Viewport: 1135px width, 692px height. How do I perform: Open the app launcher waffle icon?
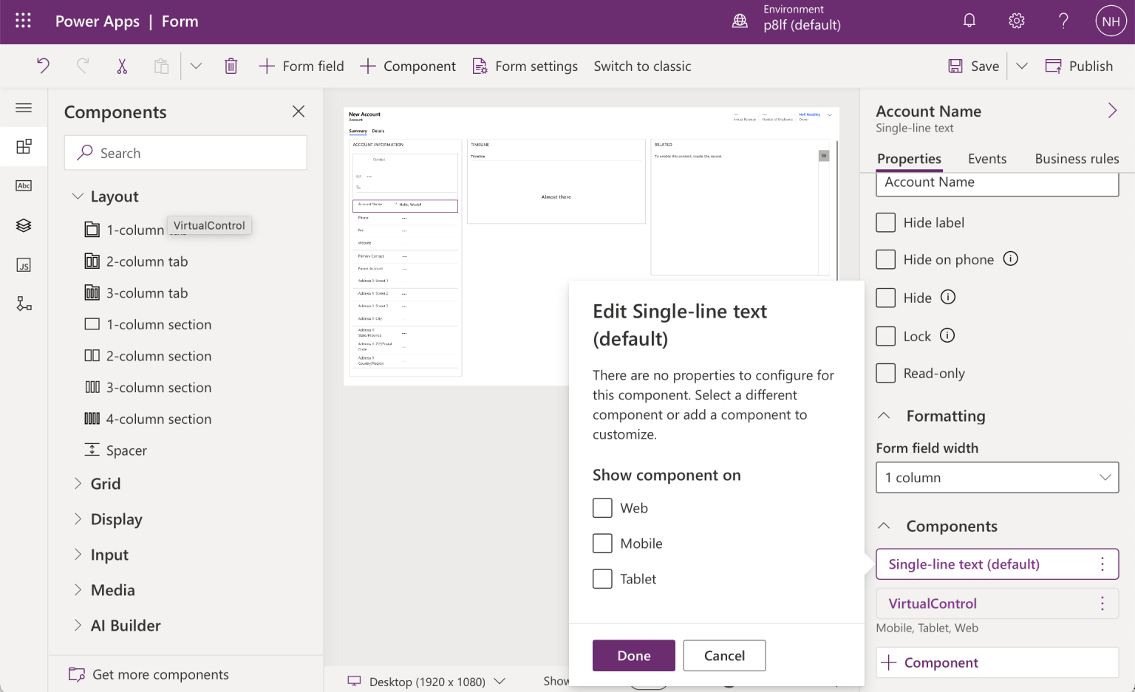point(23,21)
